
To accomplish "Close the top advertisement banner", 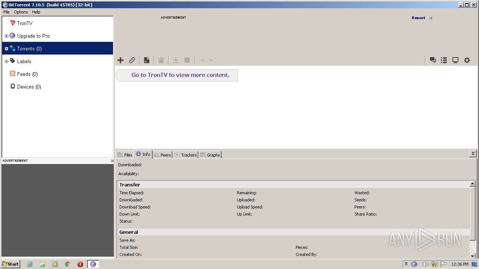I will coord(431,18).
